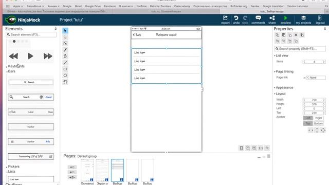The width and height of the screenshot is (329, 185).
Task: Click the fast forward media icon element
Action: [48, 56]
